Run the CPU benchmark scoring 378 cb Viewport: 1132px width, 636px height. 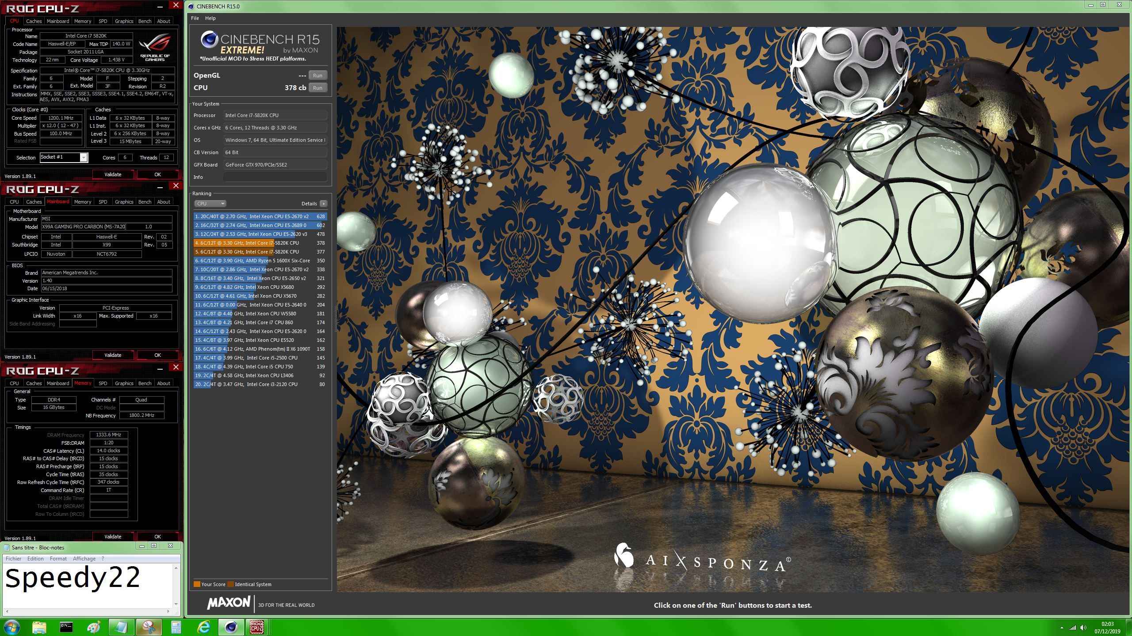click(317, 88)
